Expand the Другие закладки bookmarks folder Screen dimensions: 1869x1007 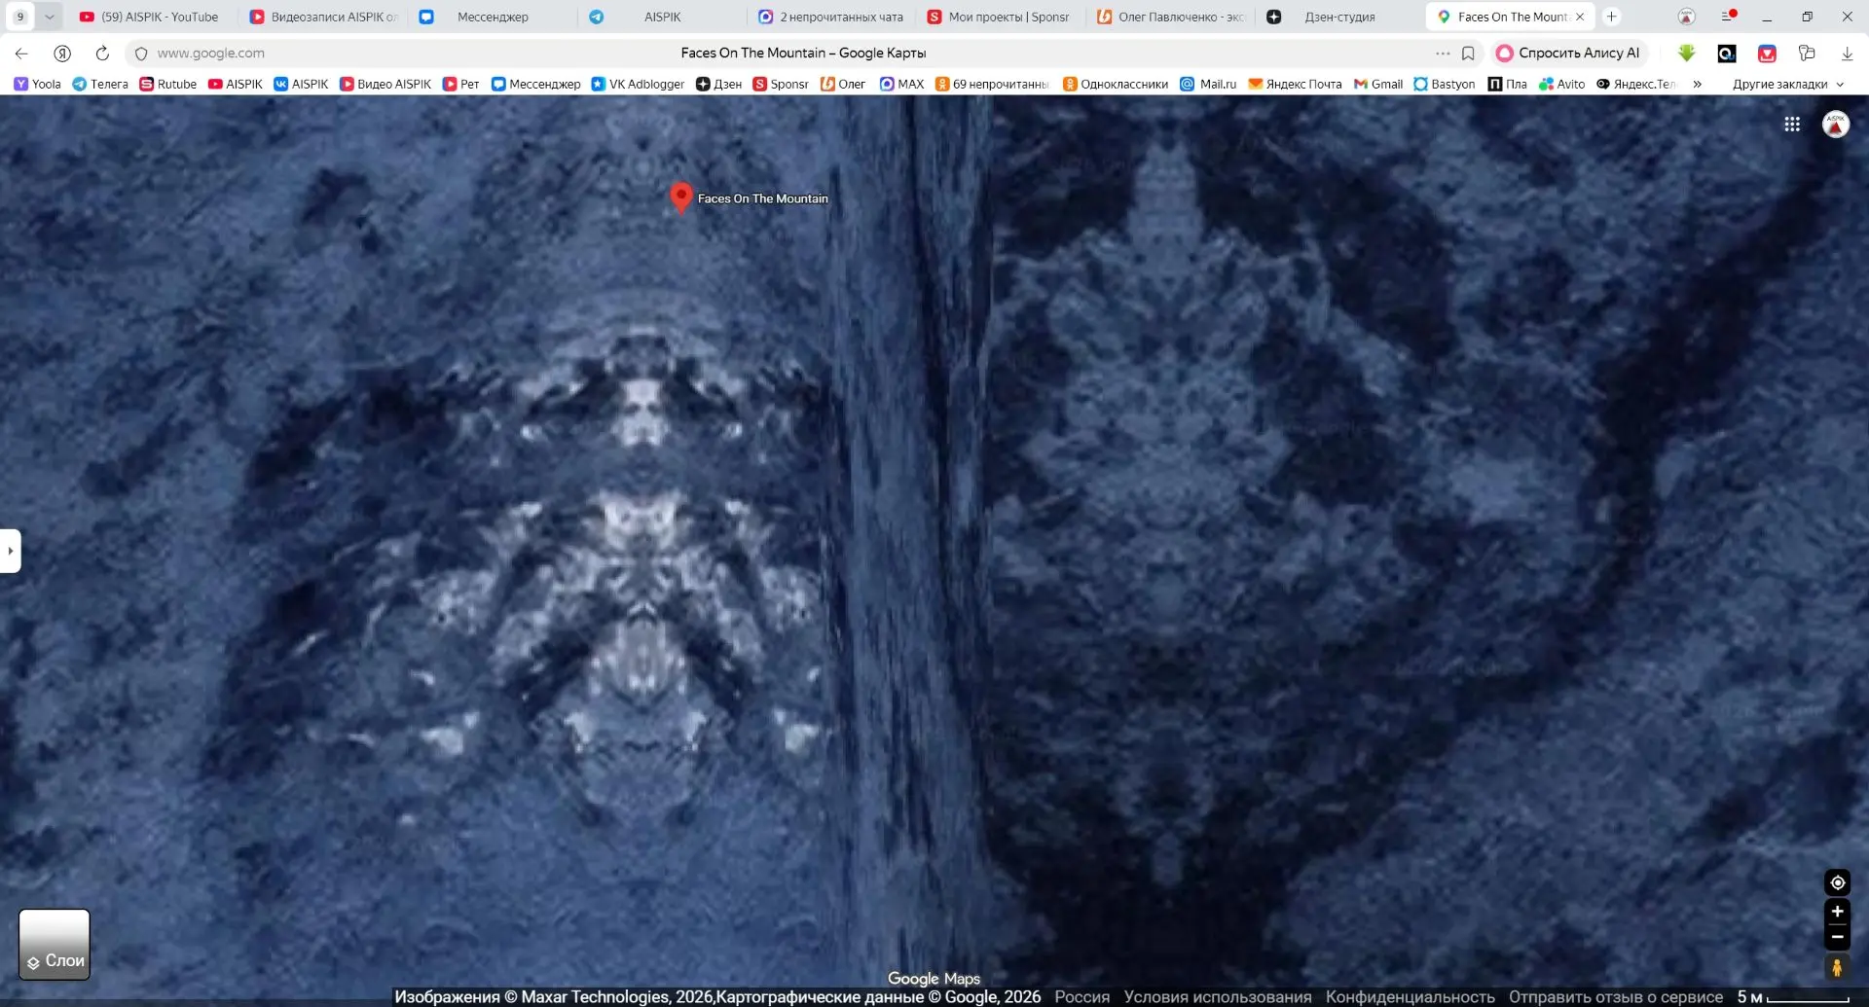(x=1788, y=85)
